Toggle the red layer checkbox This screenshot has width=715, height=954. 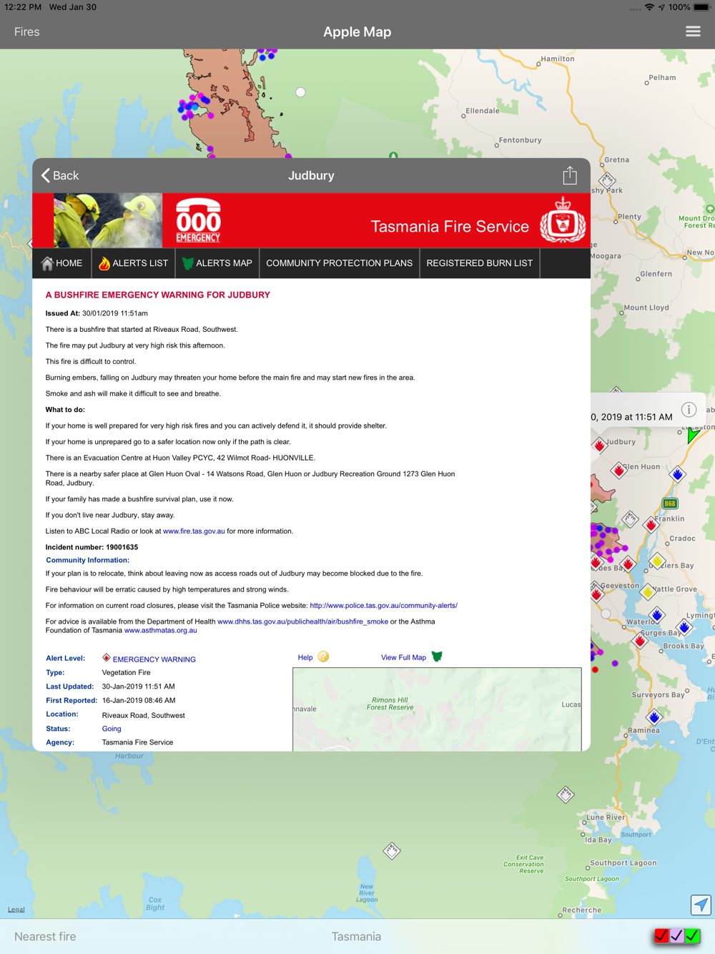662,935
